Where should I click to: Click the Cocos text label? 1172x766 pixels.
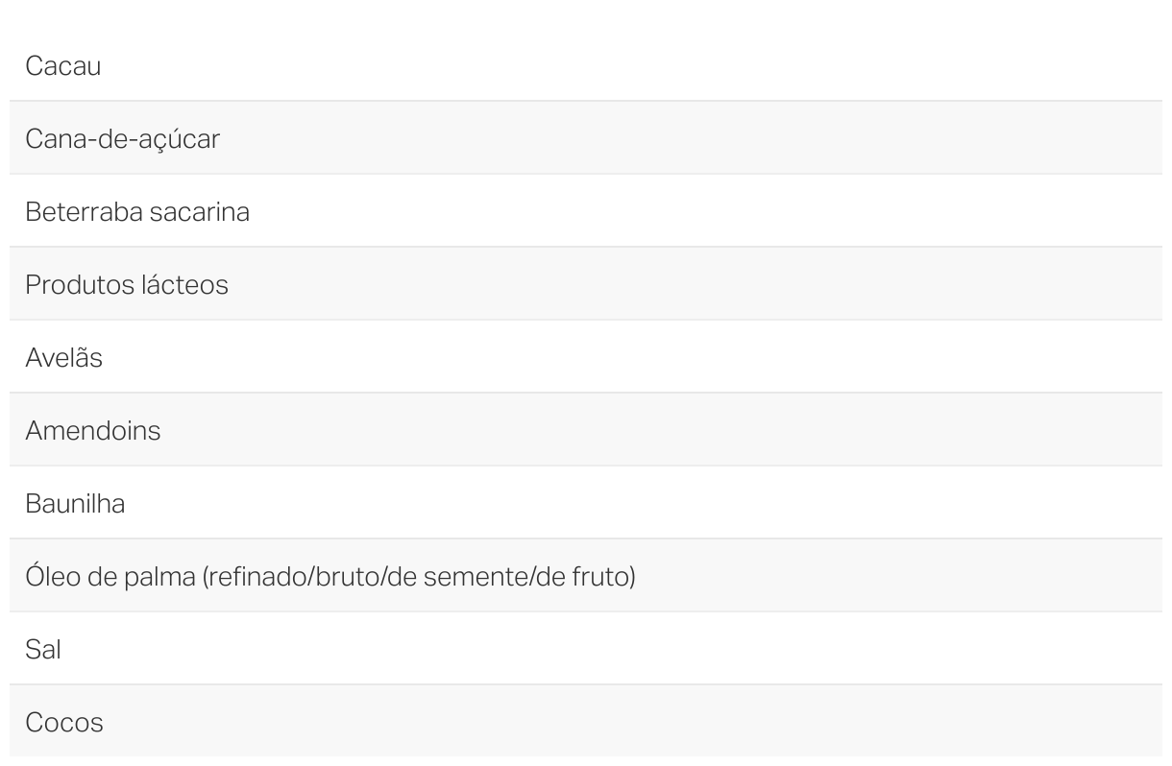[64, 723]
